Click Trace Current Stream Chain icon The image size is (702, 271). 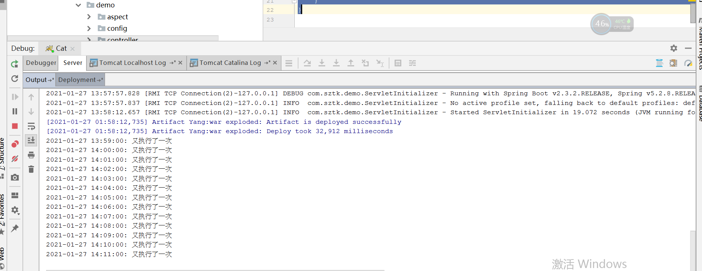[412, 63]
